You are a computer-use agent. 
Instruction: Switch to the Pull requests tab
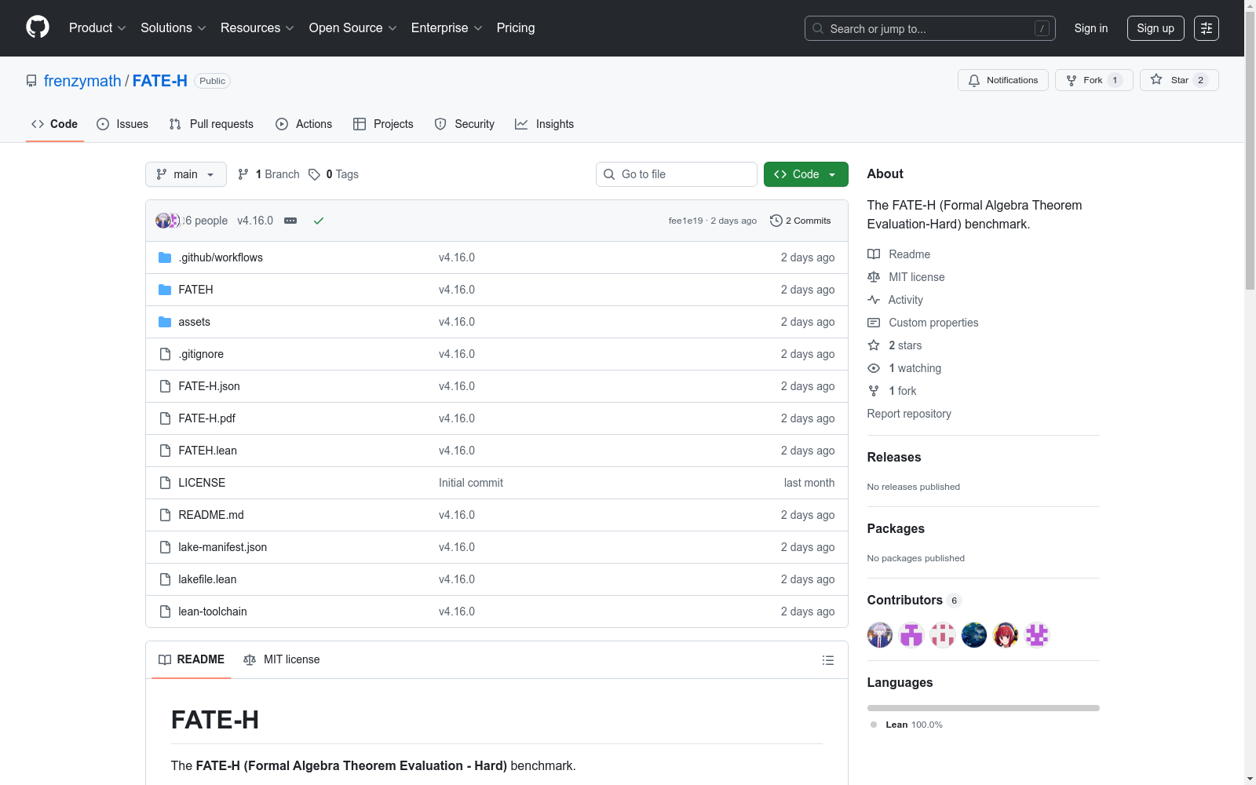click(x=211, y=124)
